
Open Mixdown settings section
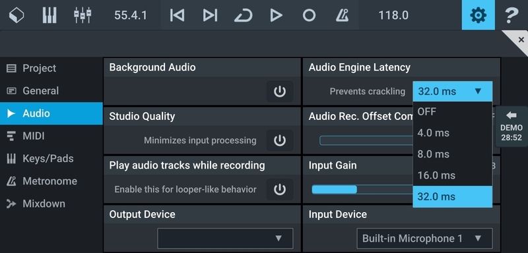[51, 204]
